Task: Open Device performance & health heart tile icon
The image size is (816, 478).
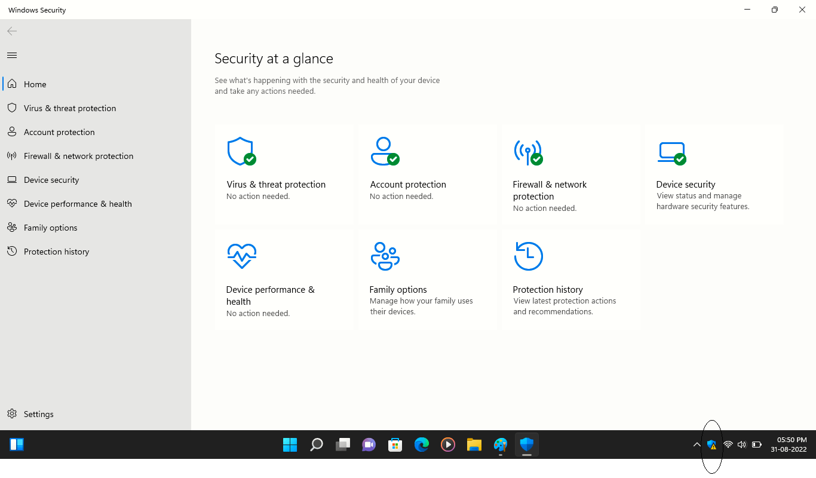Action: (x=242, y=256)
